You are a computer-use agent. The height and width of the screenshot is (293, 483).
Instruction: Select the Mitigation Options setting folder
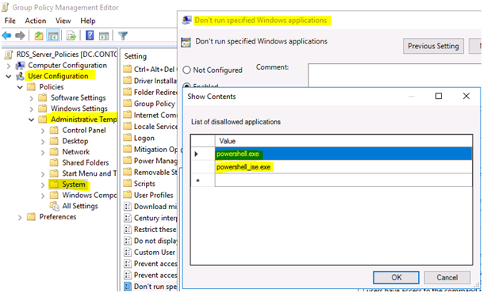point(150,150)
